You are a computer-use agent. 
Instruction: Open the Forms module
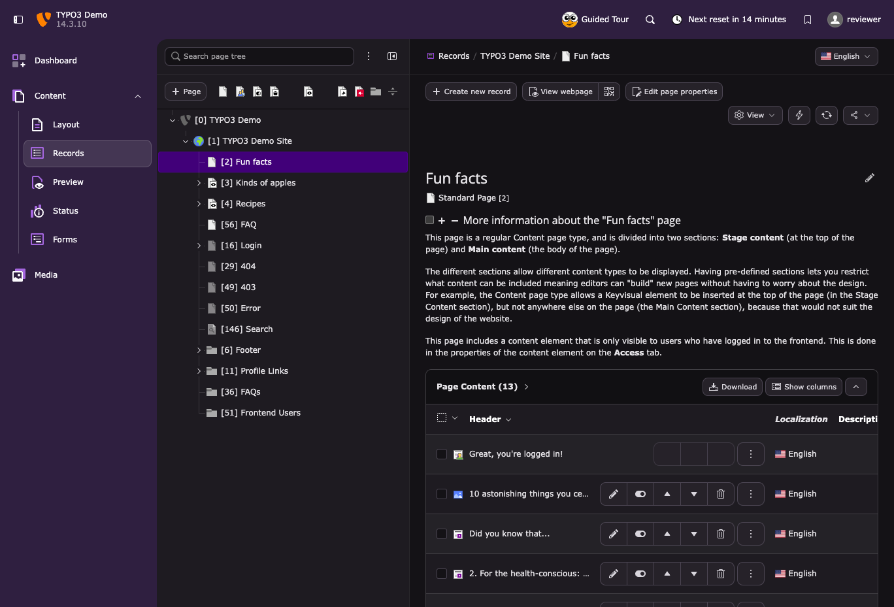[x=88, y=240]
